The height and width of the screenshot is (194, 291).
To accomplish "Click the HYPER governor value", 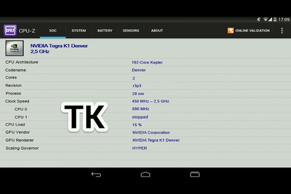I will 140,148.
